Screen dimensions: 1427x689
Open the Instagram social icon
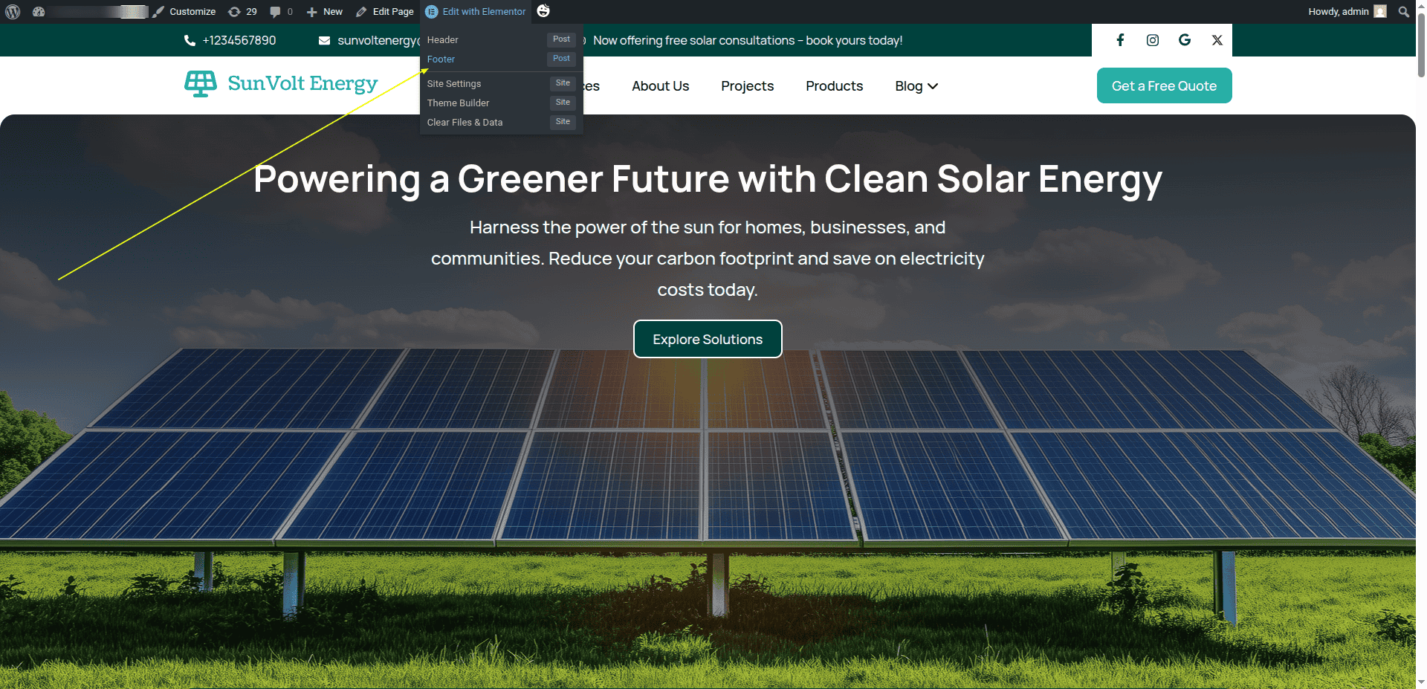1152,40
